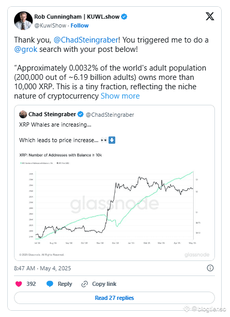
Task: Open Read 27 replies button
Action: pyautogui.click(x=114, y=298)
